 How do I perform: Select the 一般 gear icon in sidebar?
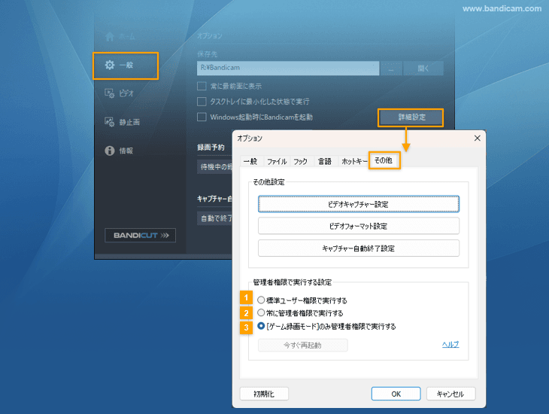click(110, 65)
